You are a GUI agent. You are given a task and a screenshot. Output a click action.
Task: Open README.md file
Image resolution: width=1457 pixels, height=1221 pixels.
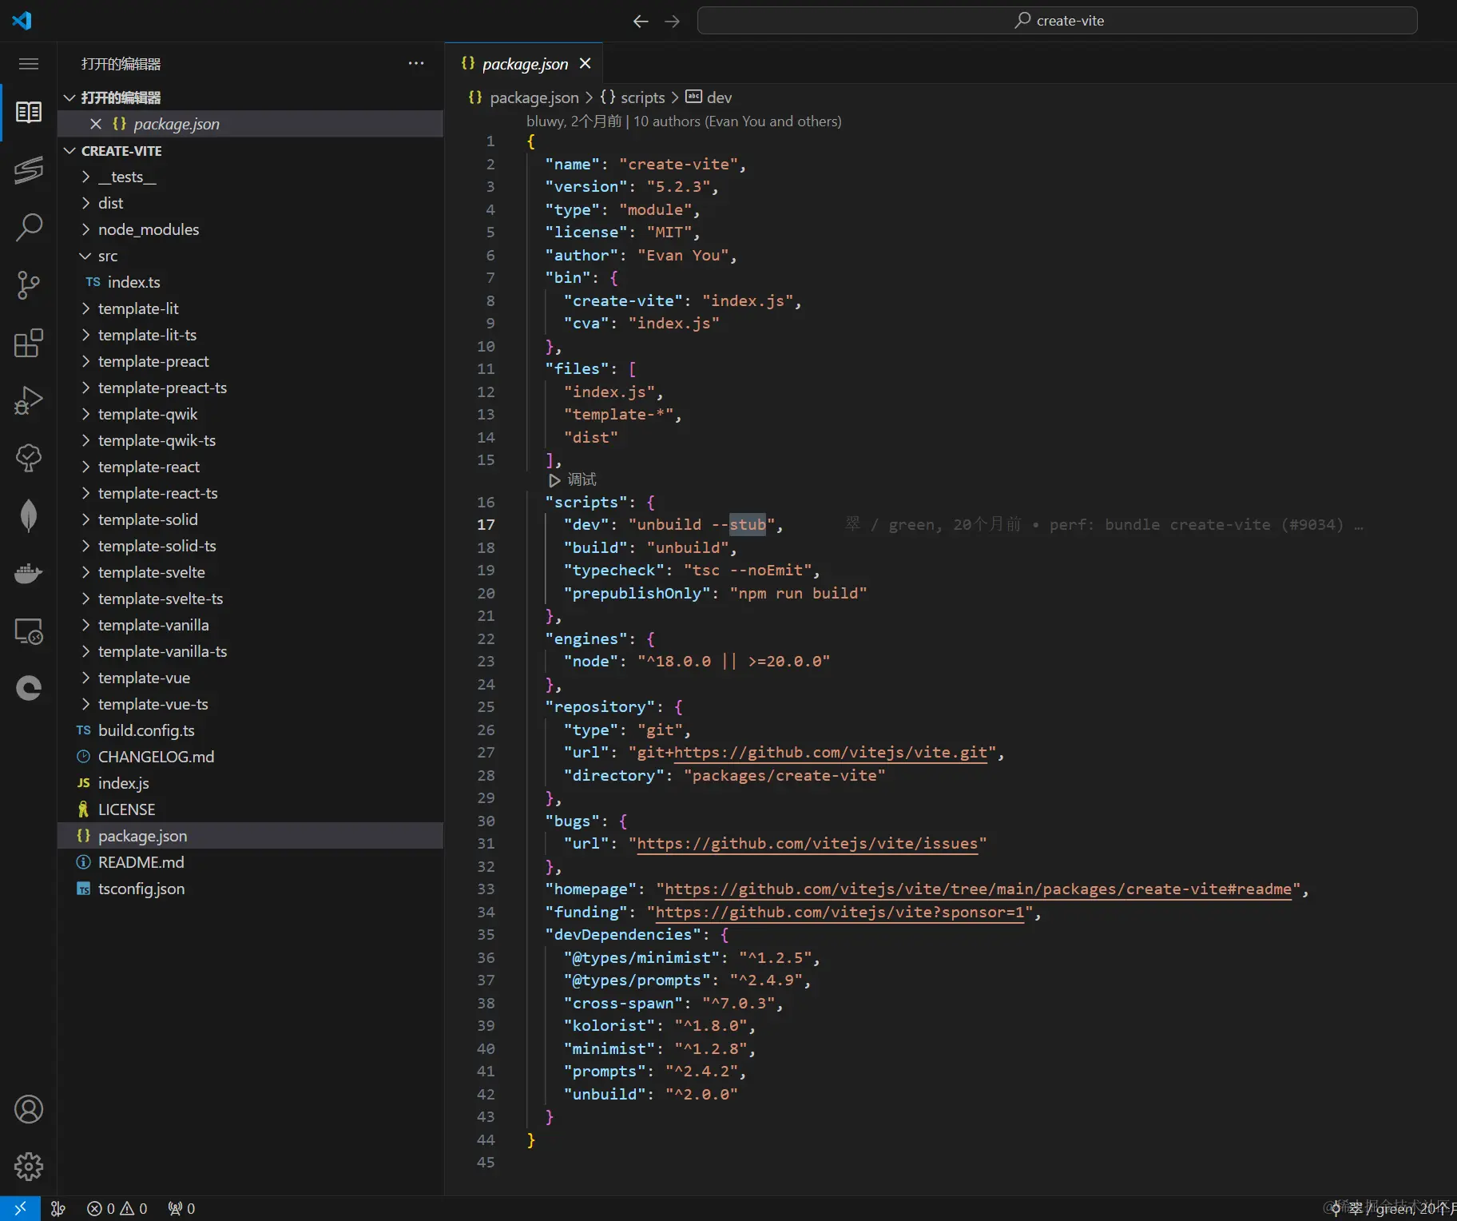coord(250,862)
